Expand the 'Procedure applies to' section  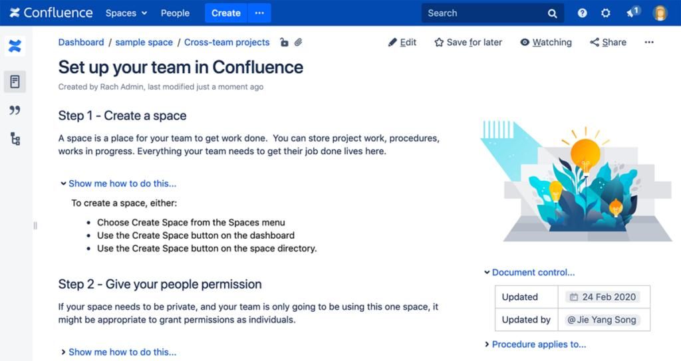(538, 344)
